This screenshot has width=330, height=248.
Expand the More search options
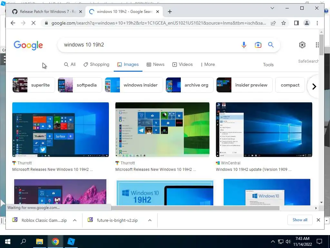(208, 65)
